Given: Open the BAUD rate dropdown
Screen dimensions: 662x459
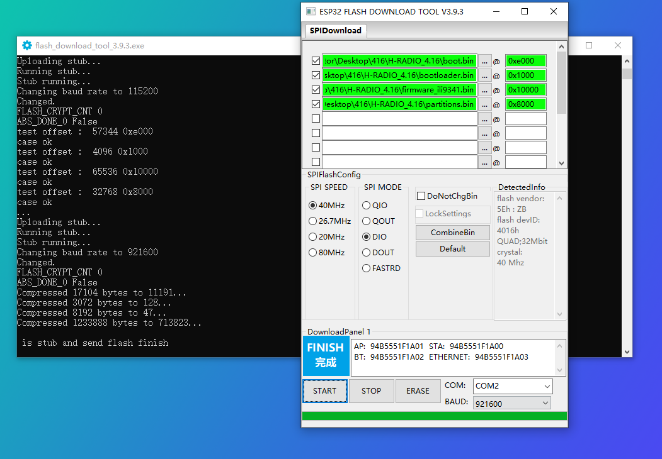Looking at the screenshot, I should 545,404.
